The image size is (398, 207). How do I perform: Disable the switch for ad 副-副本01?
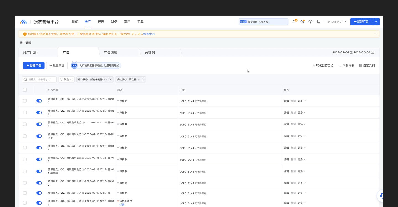click(39, 136)
